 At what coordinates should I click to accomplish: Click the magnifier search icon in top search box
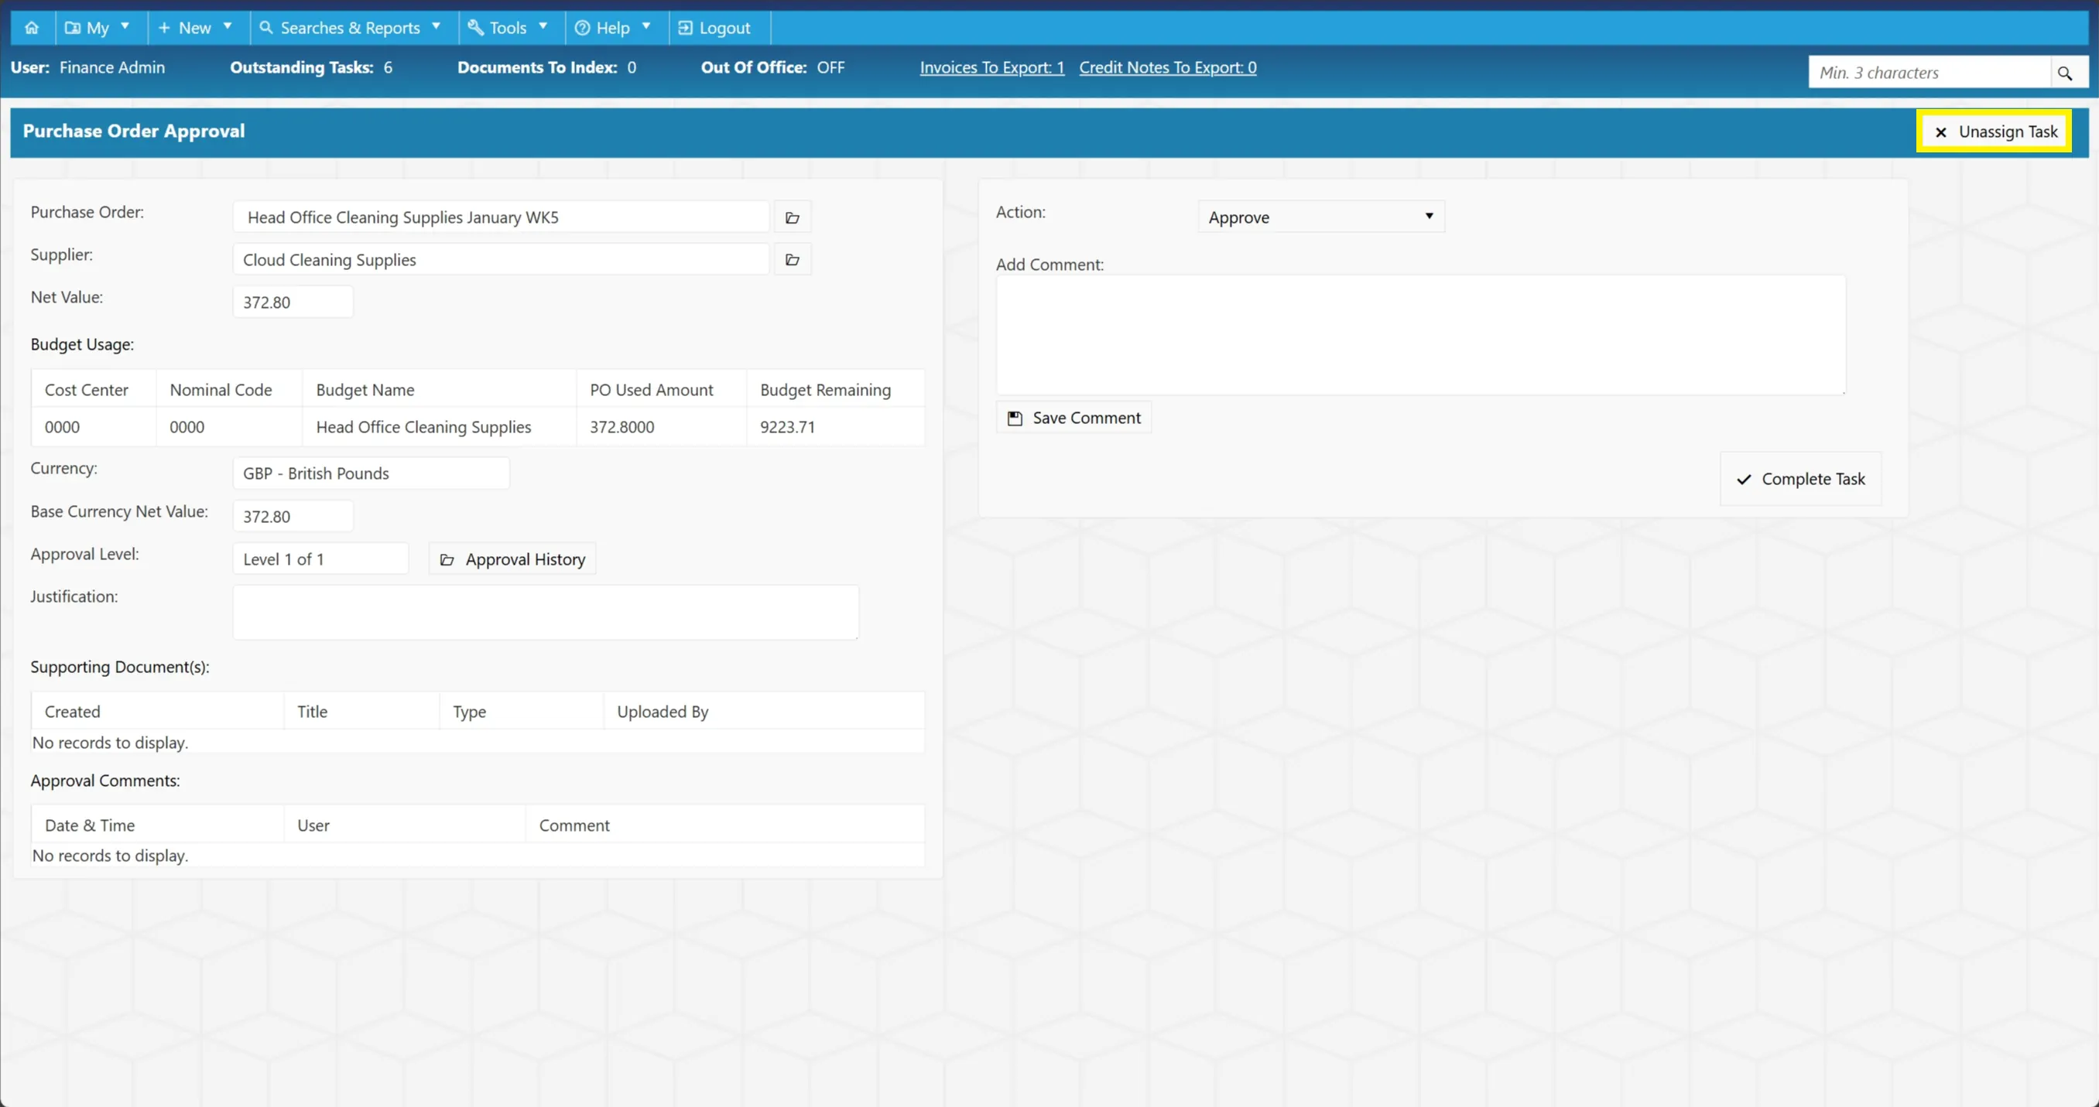click(x=2065, y=73)
